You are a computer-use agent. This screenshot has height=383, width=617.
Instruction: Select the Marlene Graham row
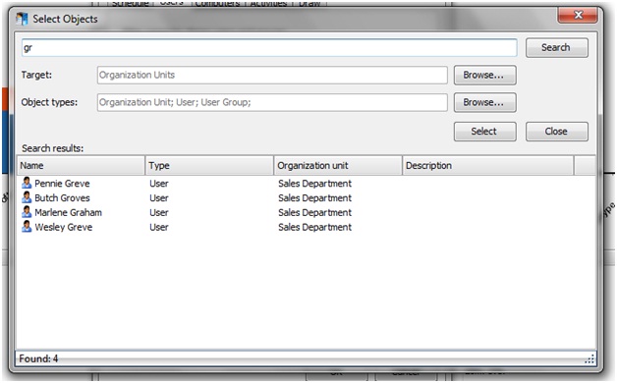[x=307, y=213]
